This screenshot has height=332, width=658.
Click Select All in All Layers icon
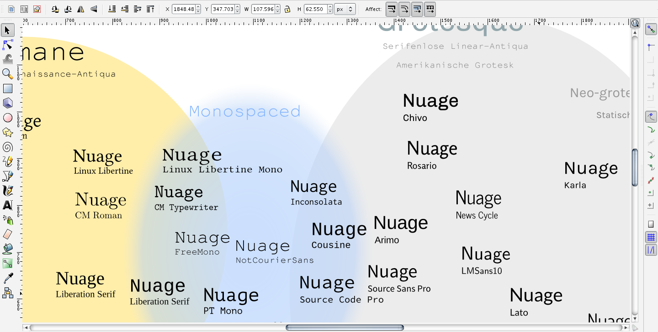click(x=24, y=9)
